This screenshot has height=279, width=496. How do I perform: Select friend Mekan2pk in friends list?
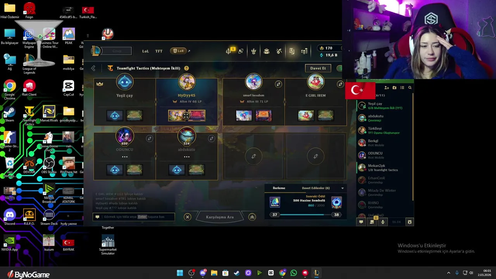pos(384,167)
